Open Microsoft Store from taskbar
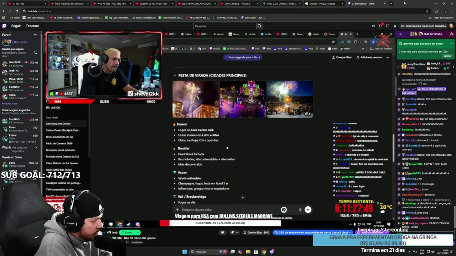This screenshot has width=456, height=256. (256, 252)
